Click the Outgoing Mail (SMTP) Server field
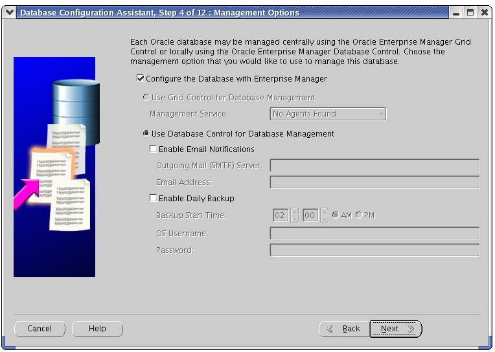Screen dimensions: 495x352 (374, 166)
